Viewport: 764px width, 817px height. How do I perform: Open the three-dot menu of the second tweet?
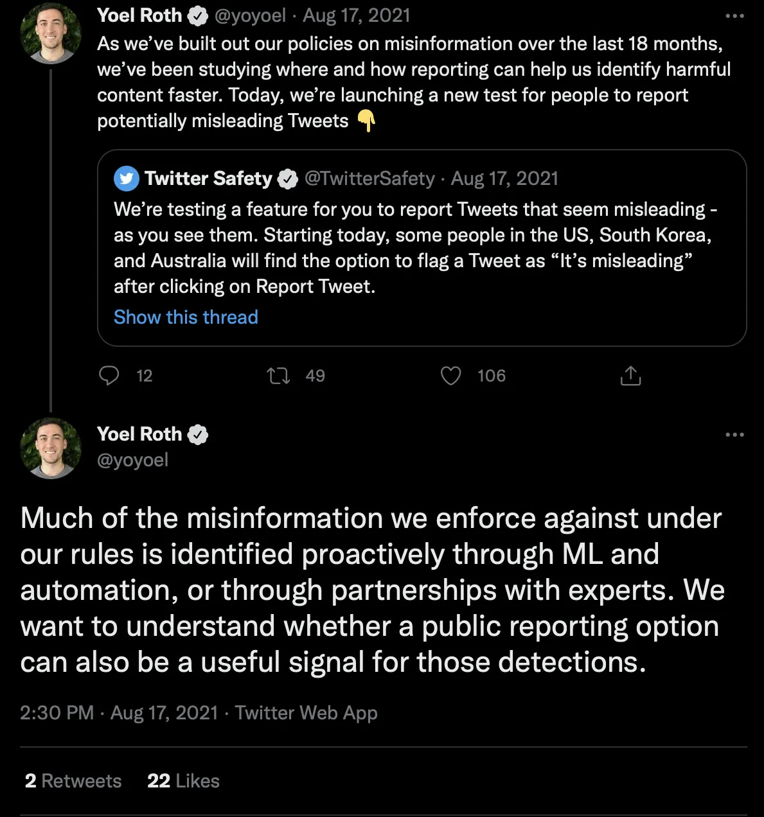[734, 435]
